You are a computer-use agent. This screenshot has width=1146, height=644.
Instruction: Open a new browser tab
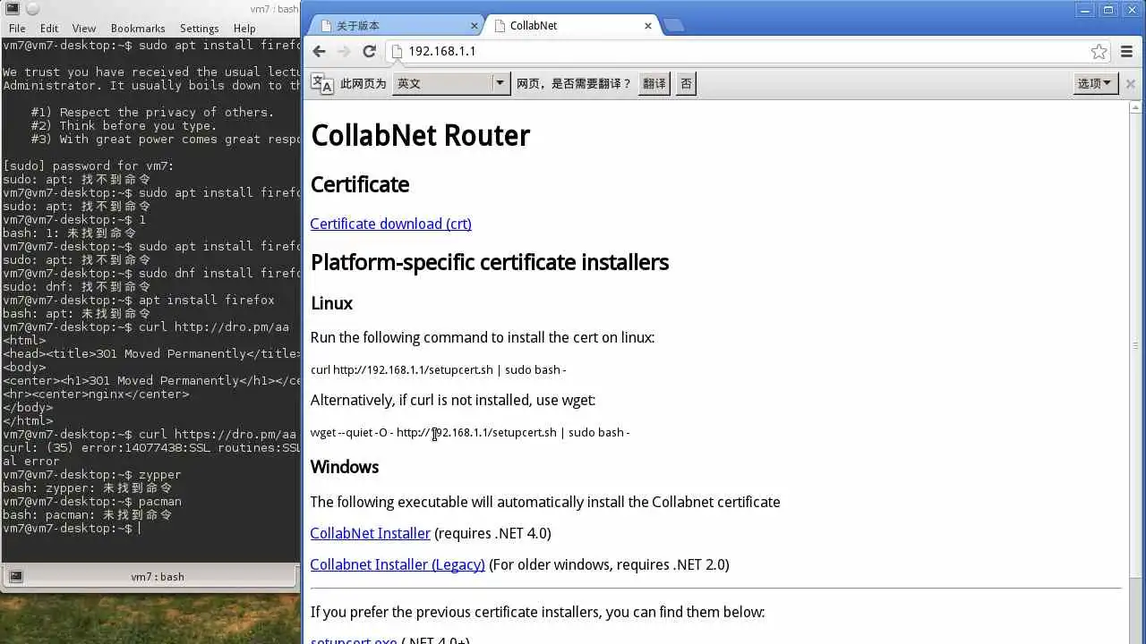click(x=673, y=26)
